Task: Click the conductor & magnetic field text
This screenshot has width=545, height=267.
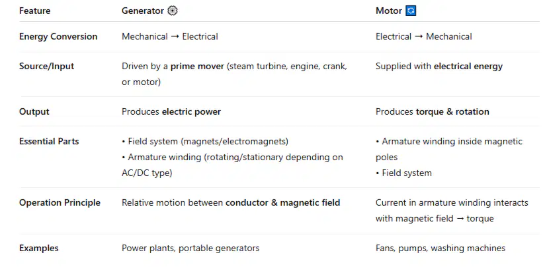Action: [x=283, y=202]
